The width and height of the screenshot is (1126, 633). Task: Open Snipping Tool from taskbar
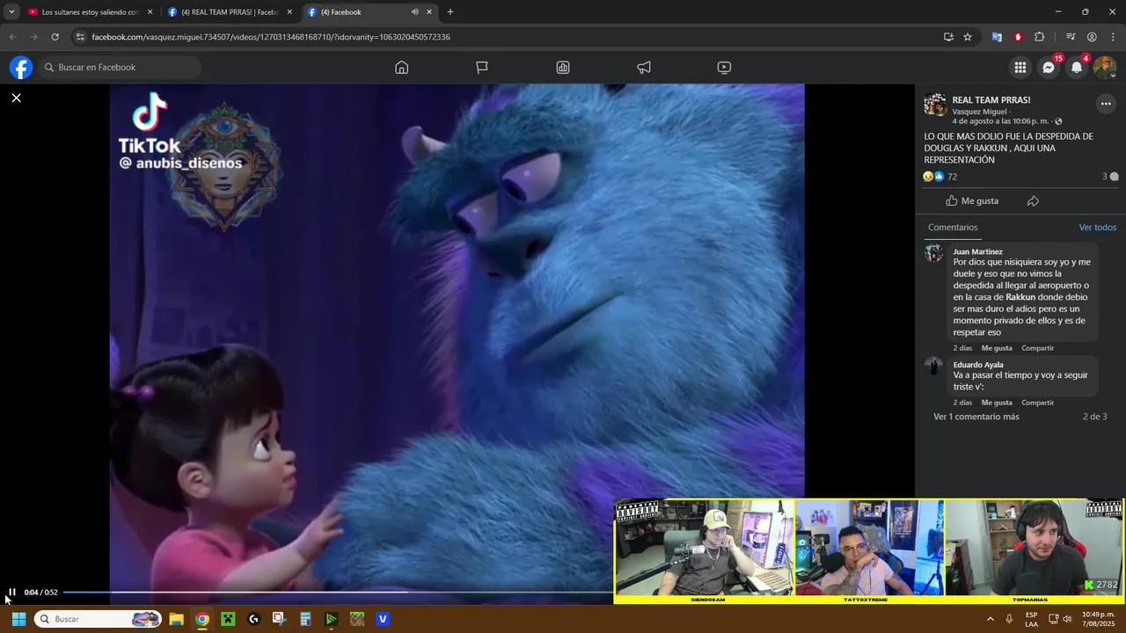click(x=279, y=619)
